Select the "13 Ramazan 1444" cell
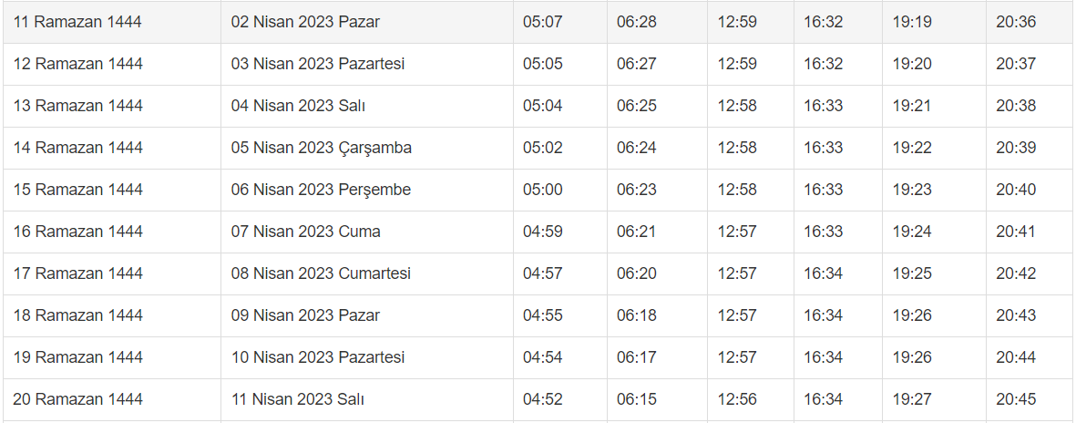This screenshot has width=1076, height=423. (77, 106)
